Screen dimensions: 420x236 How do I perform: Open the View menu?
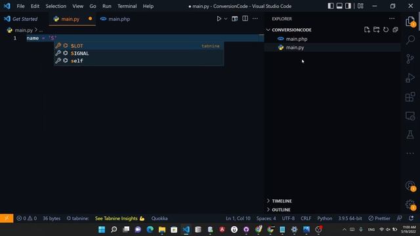point(77,6)
